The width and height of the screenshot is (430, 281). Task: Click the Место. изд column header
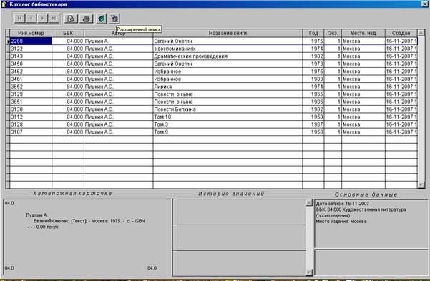(x=363, y=33)
